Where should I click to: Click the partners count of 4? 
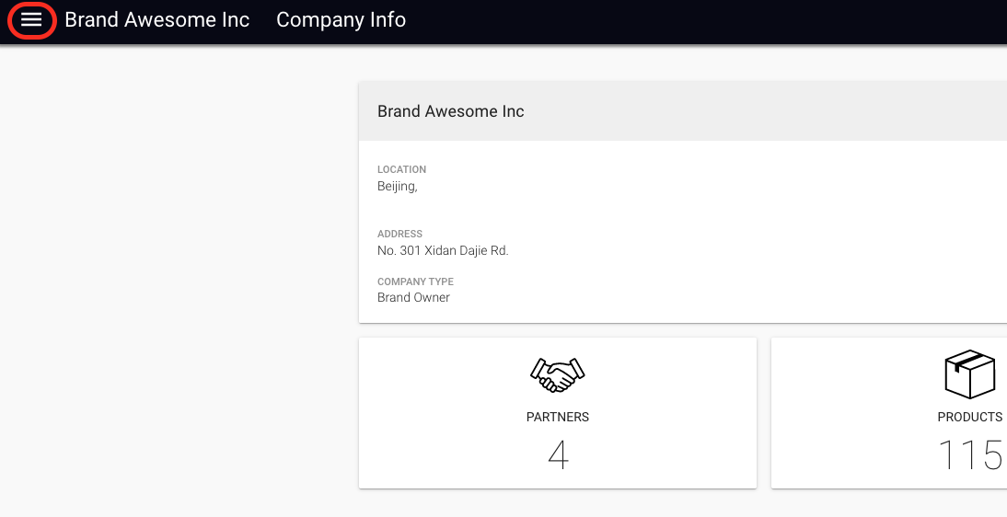558,455
